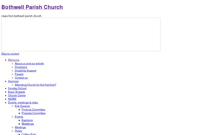Open the Bothwell Parish Church heading link

click(32, 7)
